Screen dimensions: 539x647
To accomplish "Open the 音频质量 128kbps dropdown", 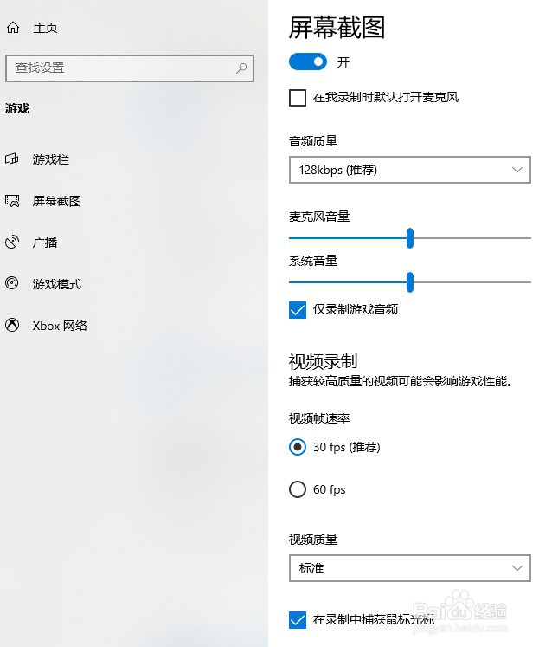I will (x=409, y=171).
